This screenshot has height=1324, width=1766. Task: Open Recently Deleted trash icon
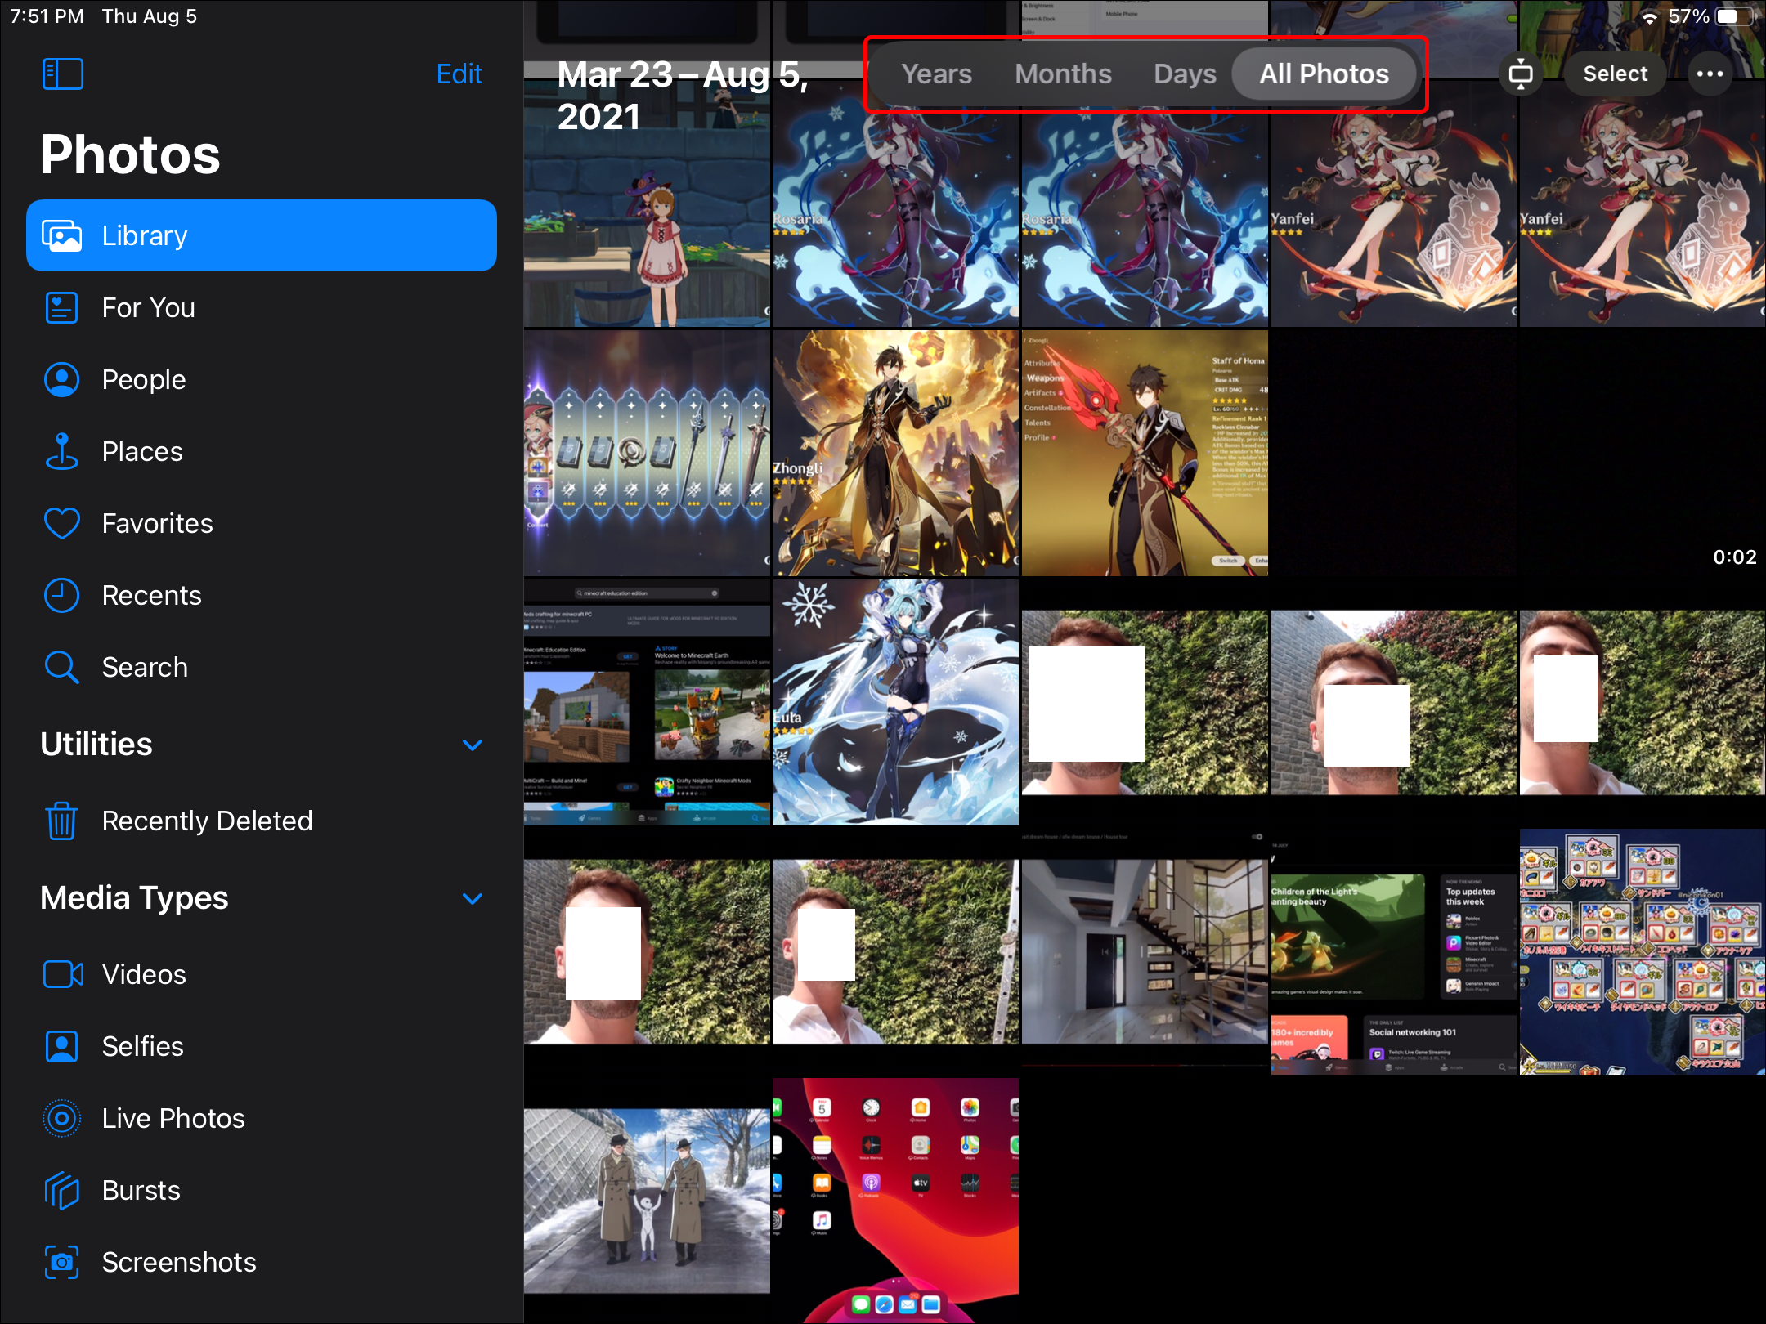click(x=62, y=821)
